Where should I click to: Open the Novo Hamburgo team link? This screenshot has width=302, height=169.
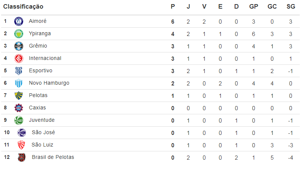coord(49,83)
